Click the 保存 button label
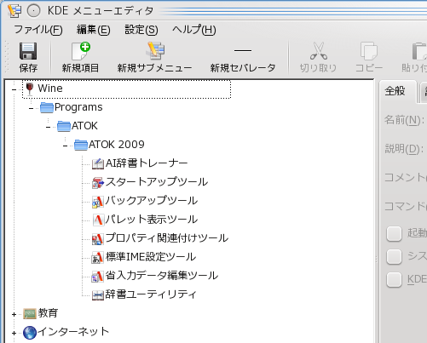The image size is (427, 343). [x=28, y=68]
